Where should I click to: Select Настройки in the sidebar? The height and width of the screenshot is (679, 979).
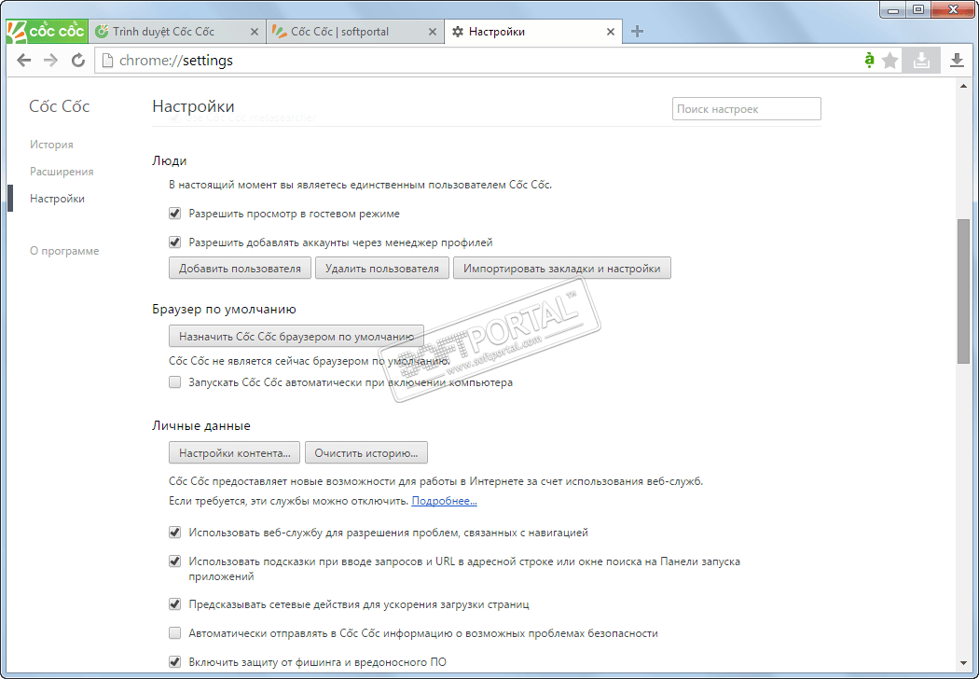[58, 199]
